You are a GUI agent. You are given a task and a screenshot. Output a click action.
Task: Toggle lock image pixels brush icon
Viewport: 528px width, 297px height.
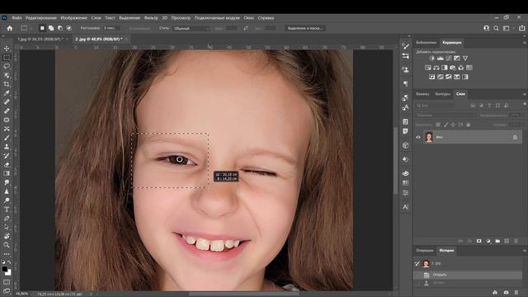tap(445, 125)
